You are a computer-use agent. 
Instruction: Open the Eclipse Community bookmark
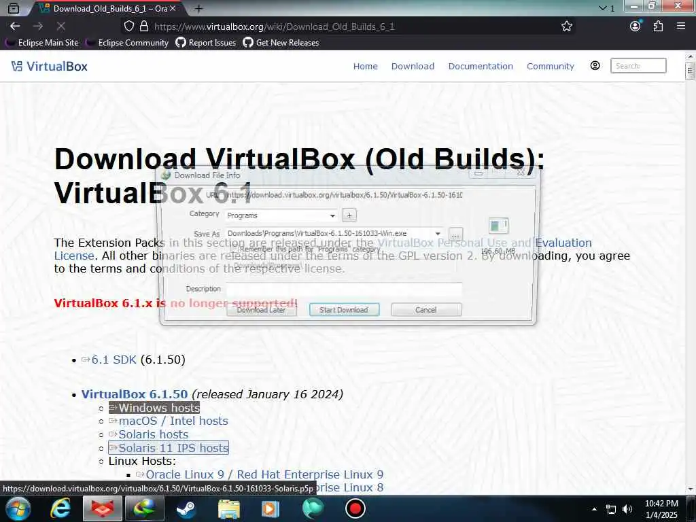(x=127, y=43)
